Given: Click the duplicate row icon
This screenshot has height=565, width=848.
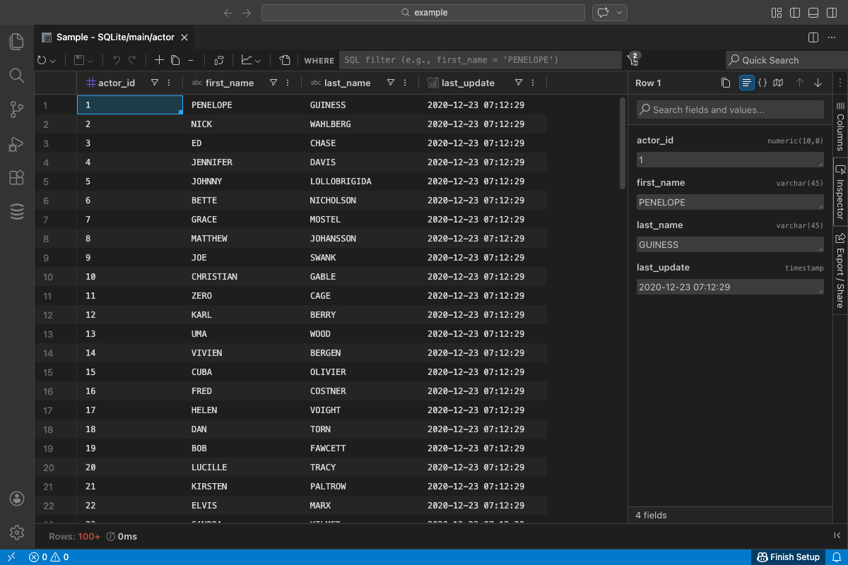Looking at the screenshot, I should tap(175, 60).
